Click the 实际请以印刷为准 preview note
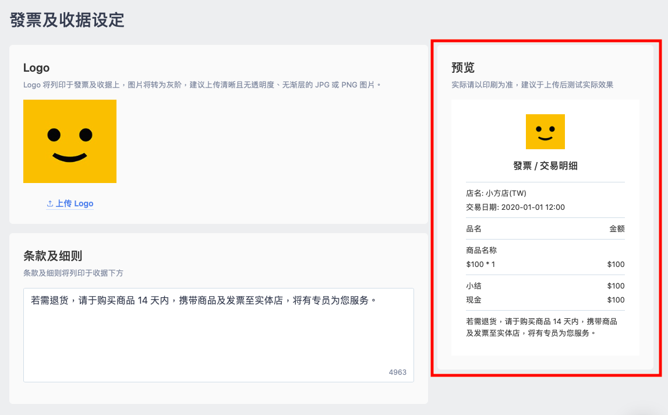This screenshot has width=668, height=415. pos(532,85)
